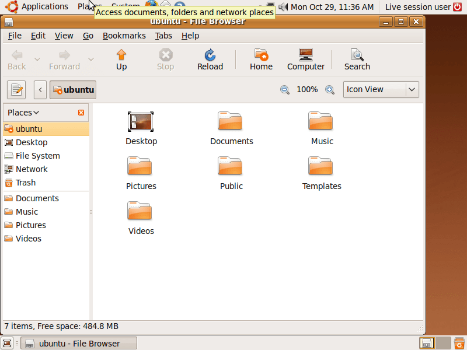Open Pictures bookmark in sidebar
The width and height of the screenshot is (467, 350).
[x=46, y=225]
